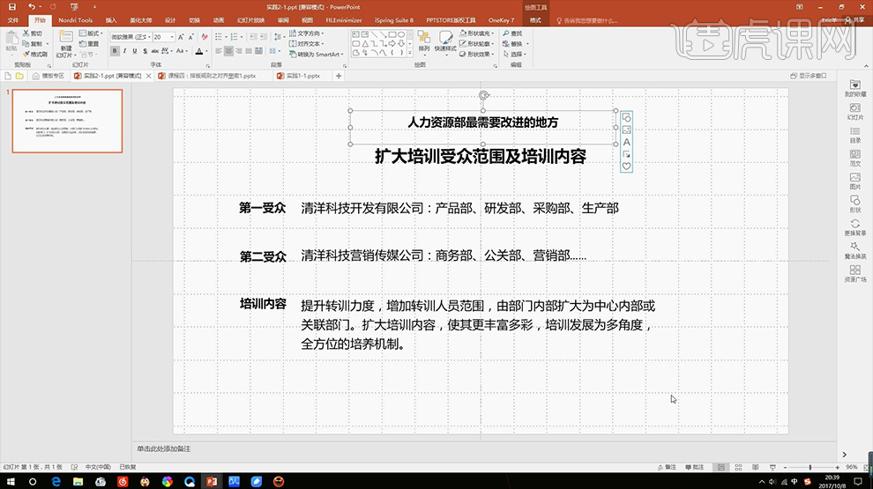Toggle center text alignment

tap(228, 51)
